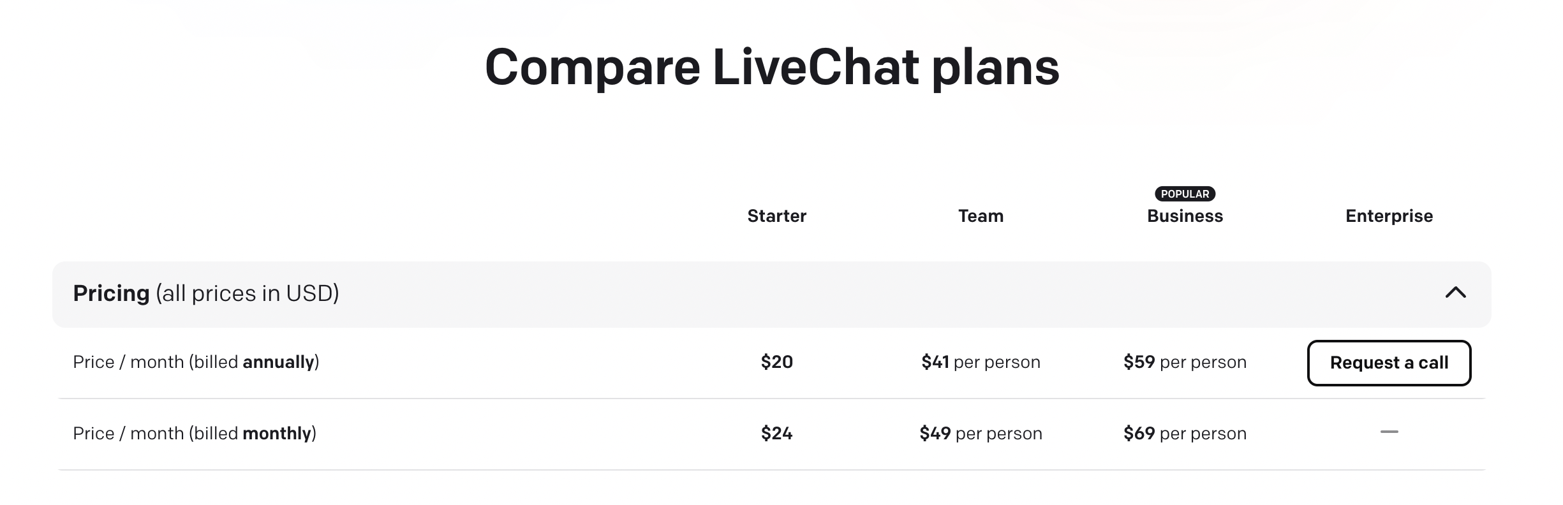Click the Compare LiveChat plans heading

tap(772, 67)
